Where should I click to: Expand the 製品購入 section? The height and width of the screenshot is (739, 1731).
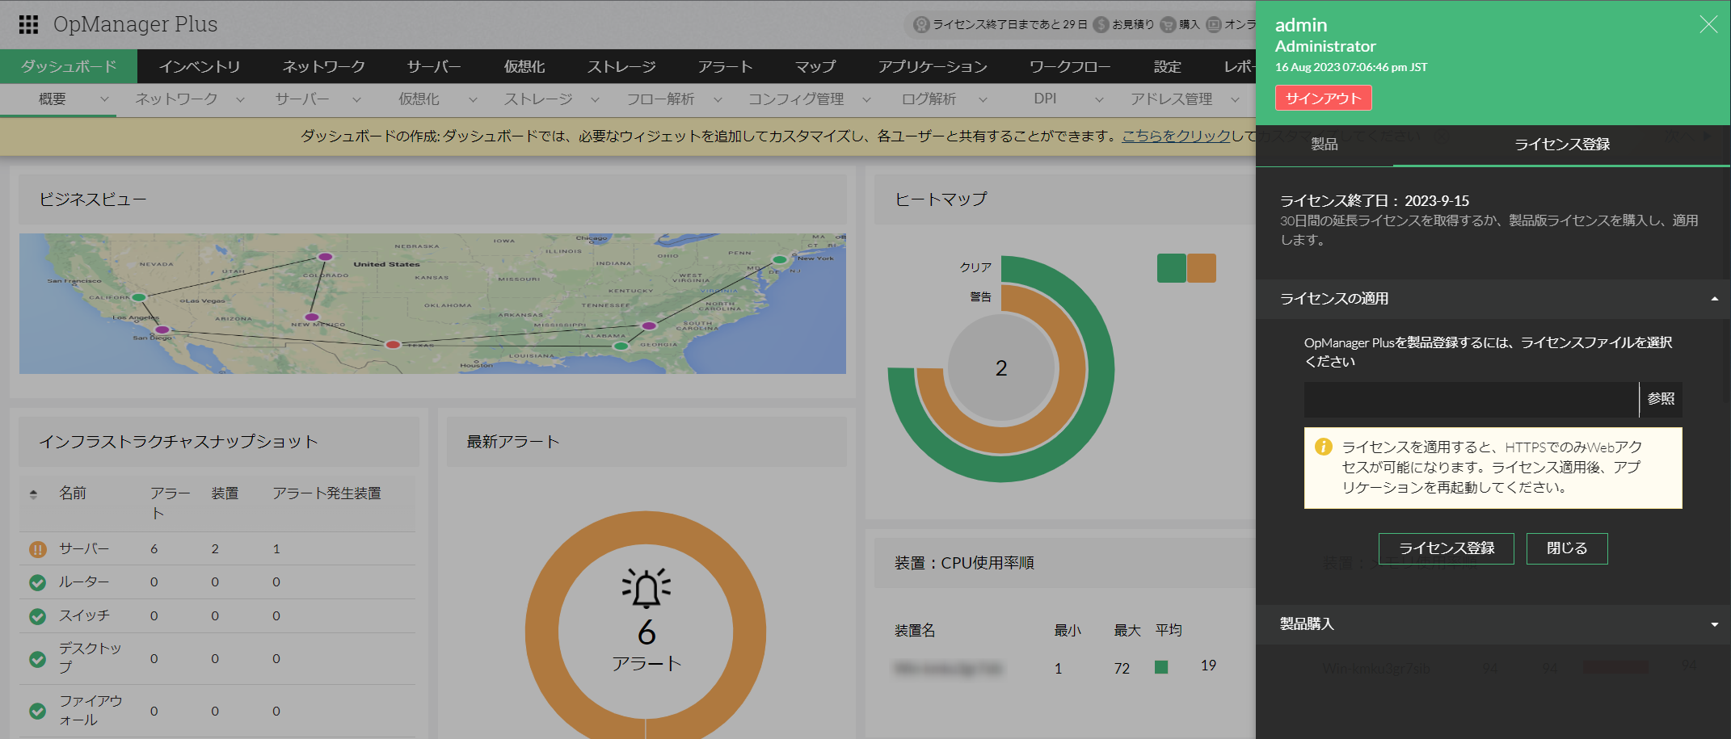pos(1714,624)
